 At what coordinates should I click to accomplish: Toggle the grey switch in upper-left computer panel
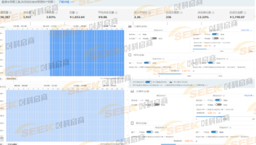[153, 38]
